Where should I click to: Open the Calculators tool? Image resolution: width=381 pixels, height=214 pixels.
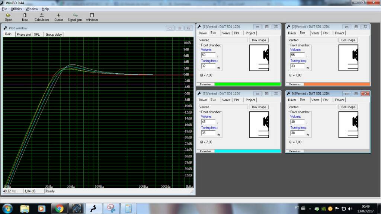(x=42, y=17)
